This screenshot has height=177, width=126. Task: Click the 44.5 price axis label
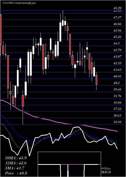click(x=116, y=43)
